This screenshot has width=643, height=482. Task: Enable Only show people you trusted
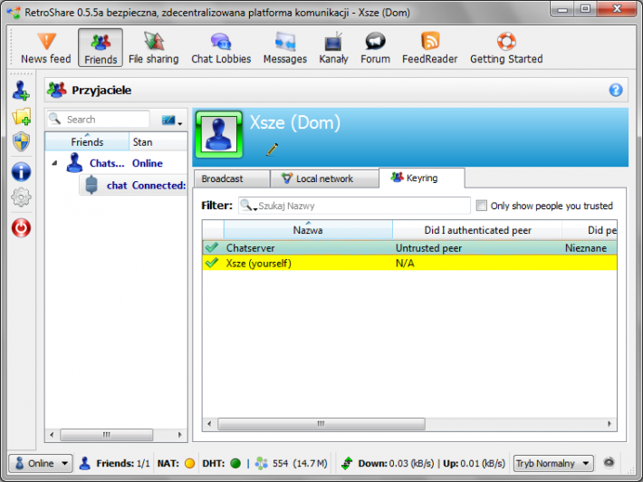(482, 205)
